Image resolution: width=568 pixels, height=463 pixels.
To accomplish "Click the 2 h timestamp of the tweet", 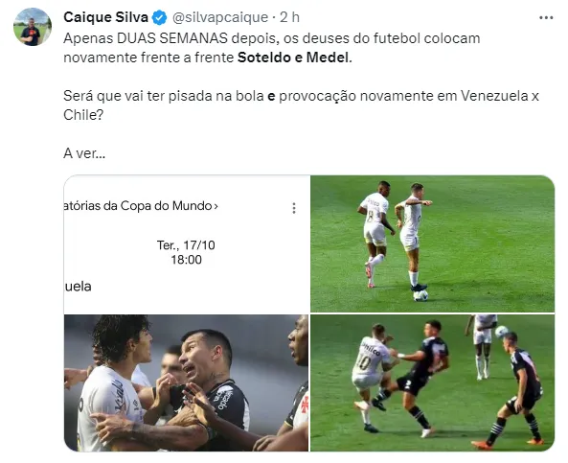I will pyautogui.click(x=290, y=17).
